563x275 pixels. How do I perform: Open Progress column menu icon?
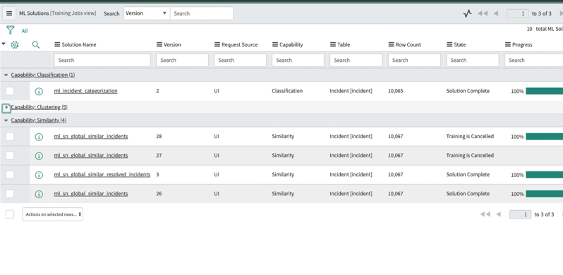[507, 44]
